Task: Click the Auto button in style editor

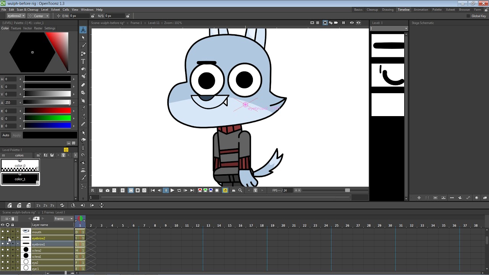Action: (x=6, y=135)
